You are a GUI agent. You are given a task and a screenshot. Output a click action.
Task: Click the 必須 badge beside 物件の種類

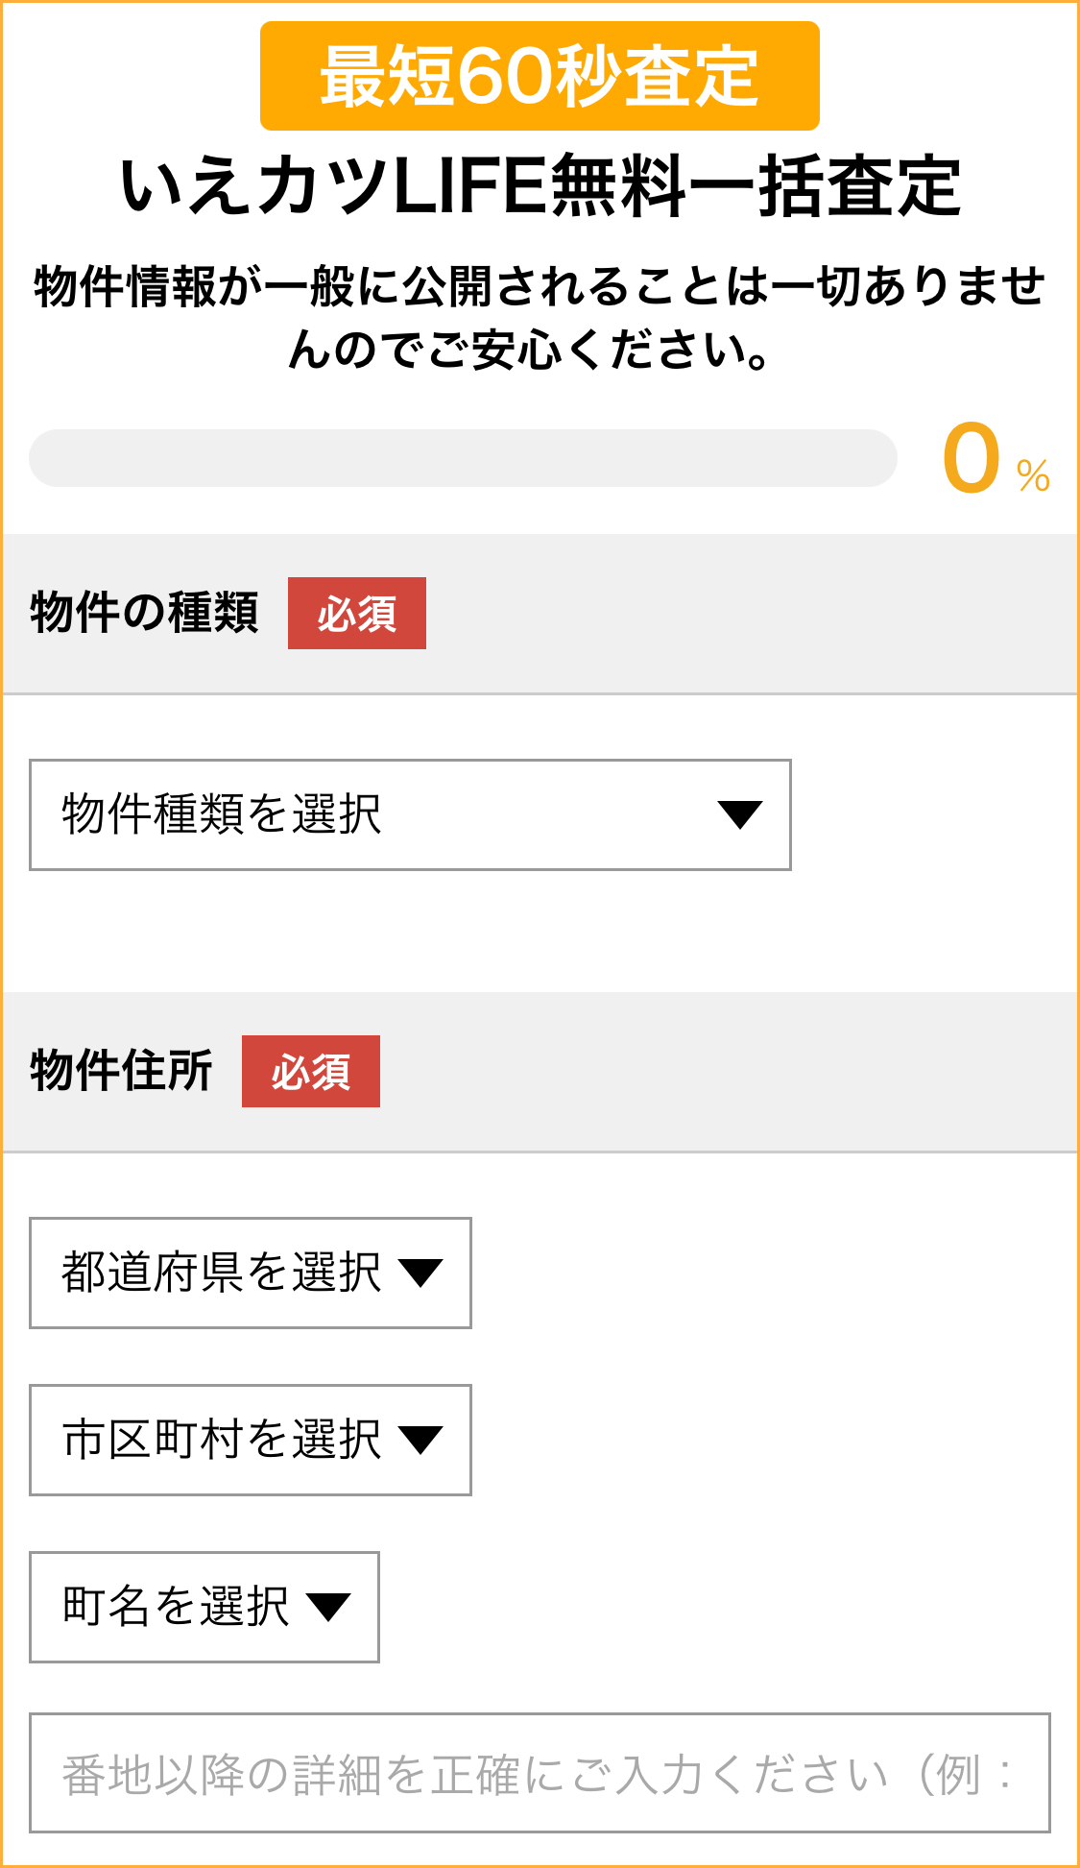(x=357, y=614)
